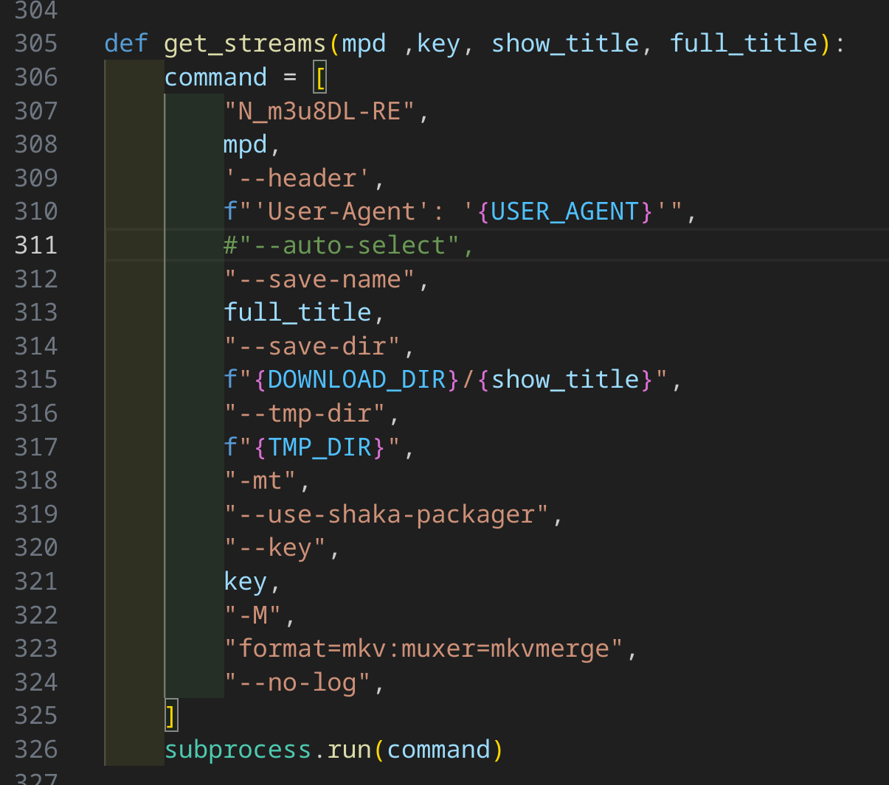Click the "format=mkv:muxer=mkvmerge" string
This screenshot has width=889, height=785.
click(x=423, y=649)
